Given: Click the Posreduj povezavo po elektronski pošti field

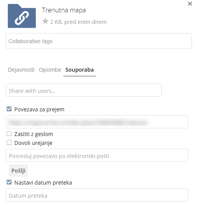Looking at the screenshot, I should 97,155.
